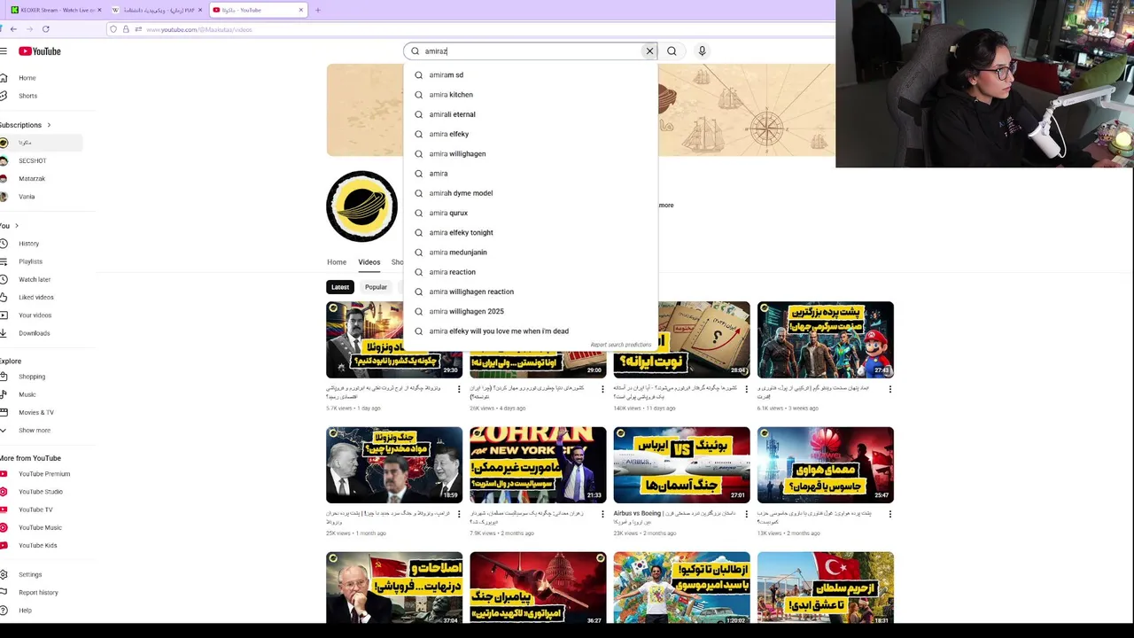Open Liked videos
This screenshot has height=638, width=1134.
click(x=36, y=297)
